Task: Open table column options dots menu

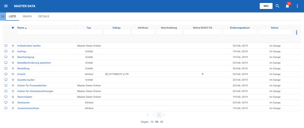Action: pyautogui.click(x=296, y=33)
